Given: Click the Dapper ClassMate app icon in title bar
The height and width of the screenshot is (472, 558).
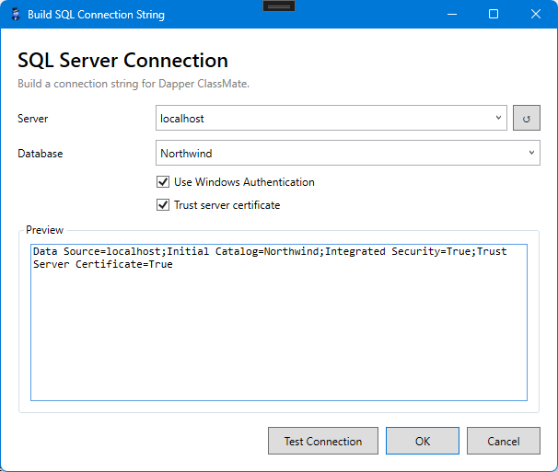Looking at the screenshot, I should (16, 14).
